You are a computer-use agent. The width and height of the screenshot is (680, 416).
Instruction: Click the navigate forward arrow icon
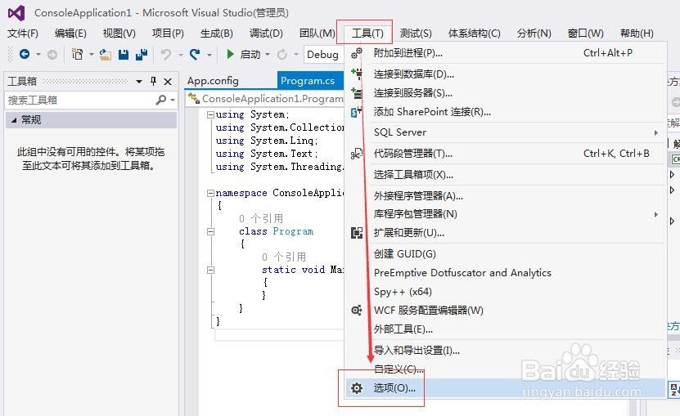coord(52,55)
